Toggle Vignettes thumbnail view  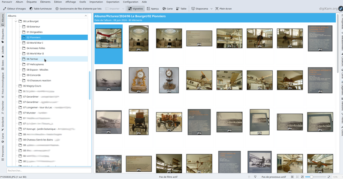[136, 9]
